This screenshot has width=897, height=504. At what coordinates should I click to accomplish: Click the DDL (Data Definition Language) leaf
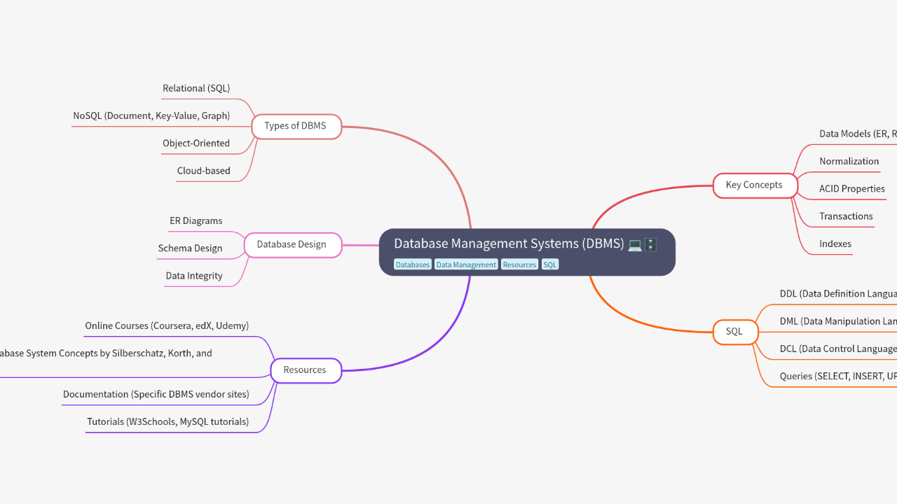tap(838, 293)
